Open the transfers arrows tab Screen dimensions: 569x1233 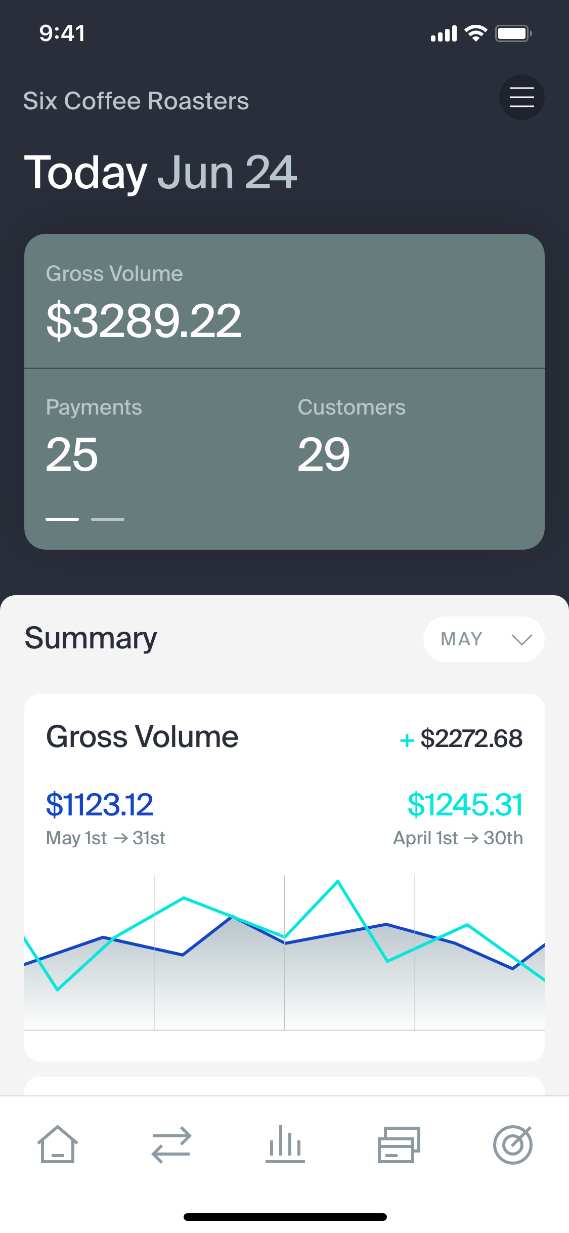tap(171, 1144)
